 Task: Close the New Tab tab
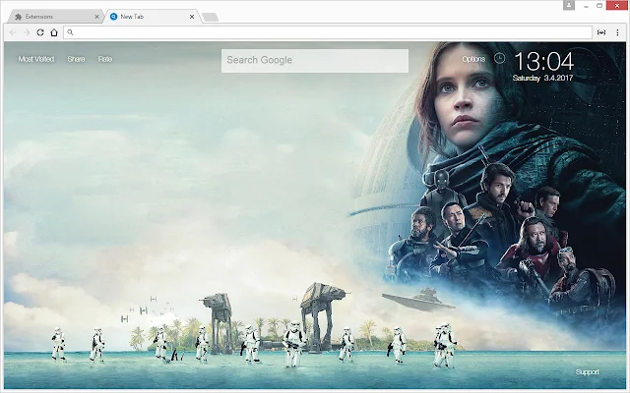[x=192, y=17]
